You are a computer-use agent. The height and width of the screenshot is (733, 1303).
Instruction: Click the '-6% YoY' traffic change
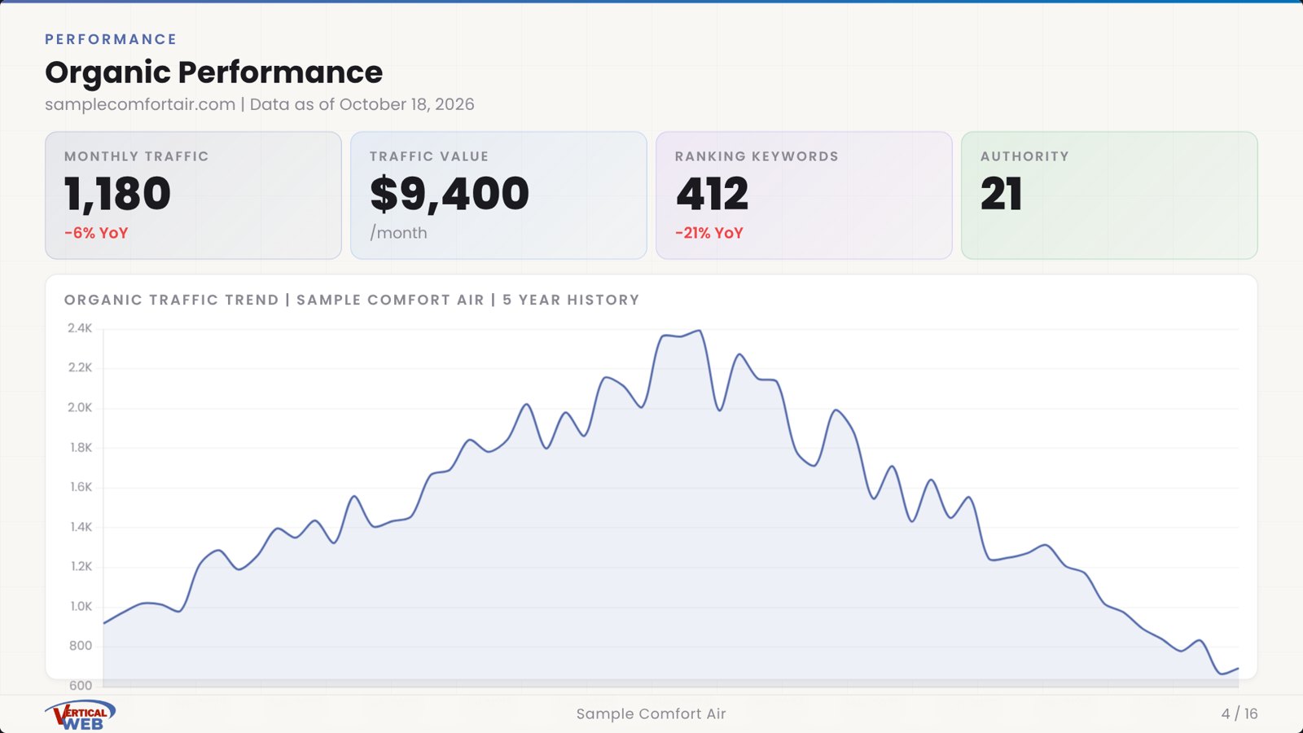click(x=96, y=233)
